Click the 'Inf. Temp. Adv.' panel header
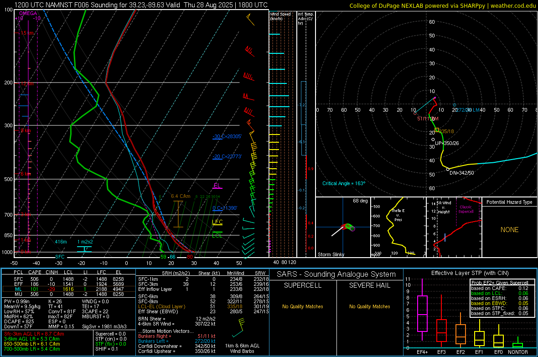This screenshot has width=538, height=357. pos(305,19)
